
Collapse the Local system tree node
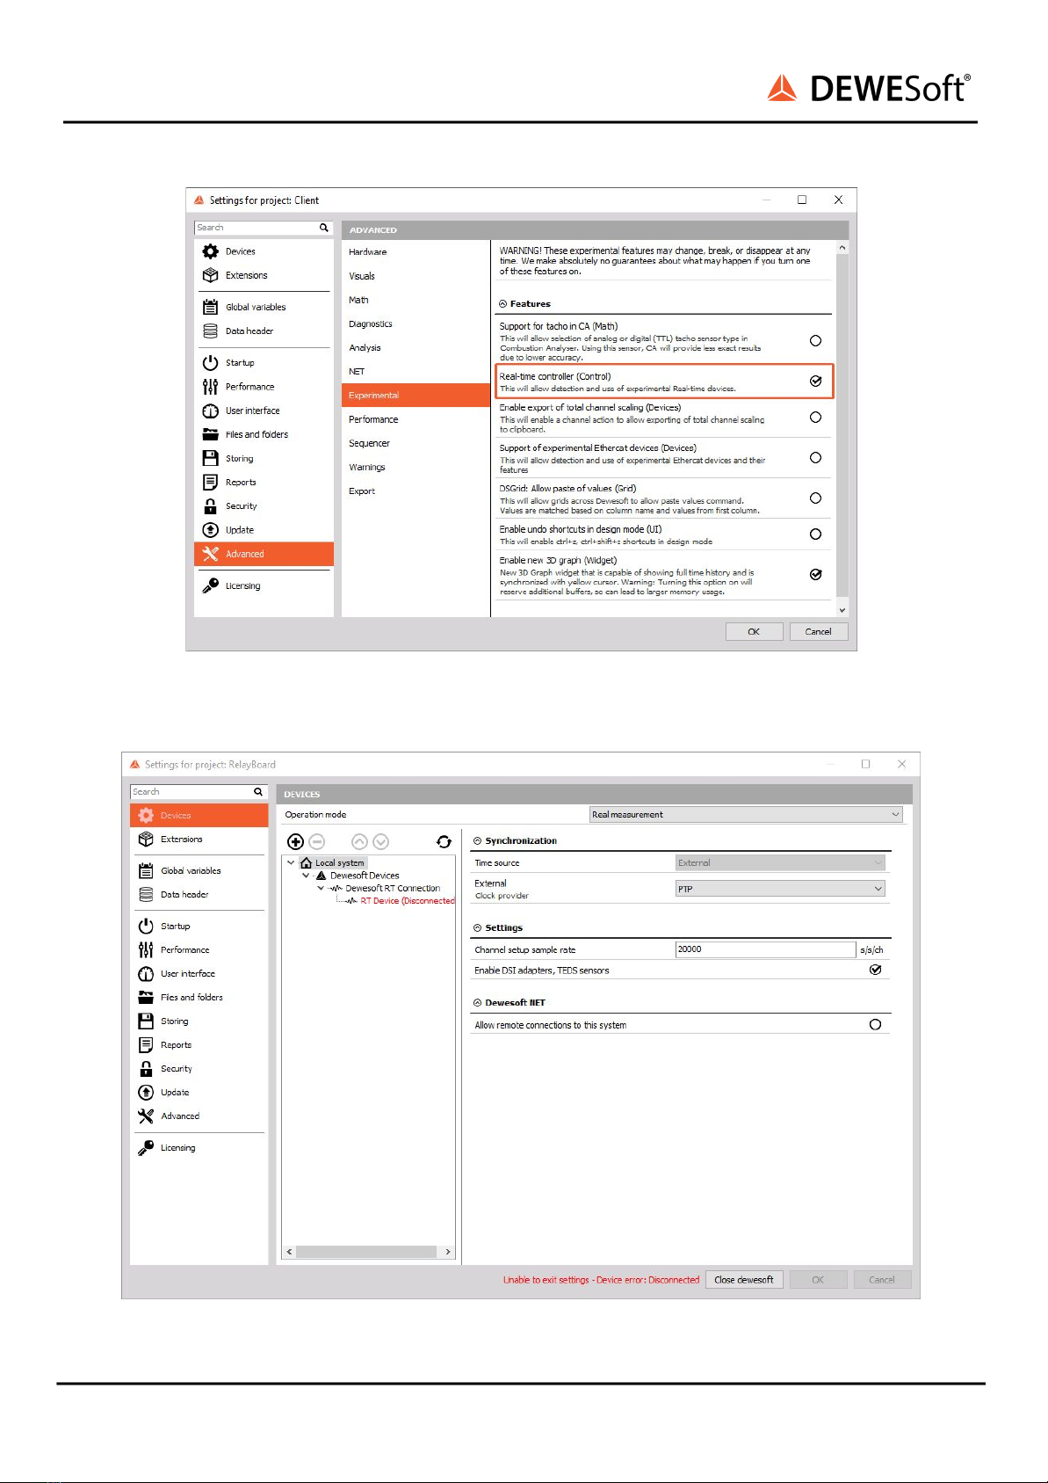point(291,862)
